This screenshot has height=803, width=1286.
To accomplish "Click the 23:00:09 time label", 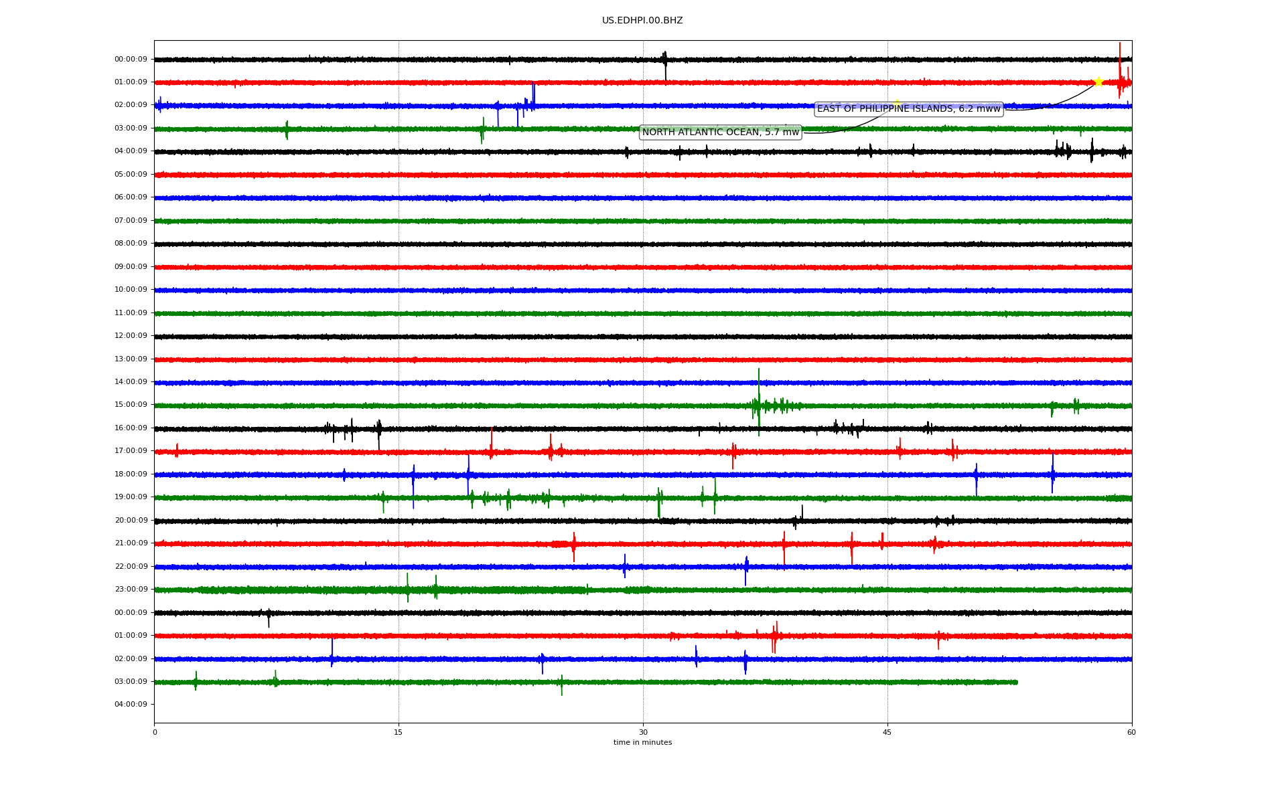I will pyautogui.click(x=131, y=590).
